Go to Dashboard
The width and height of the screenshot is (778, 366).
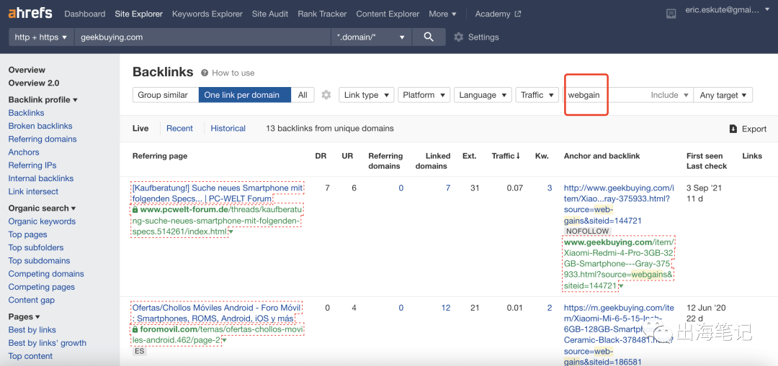click(x=85, y=14)
